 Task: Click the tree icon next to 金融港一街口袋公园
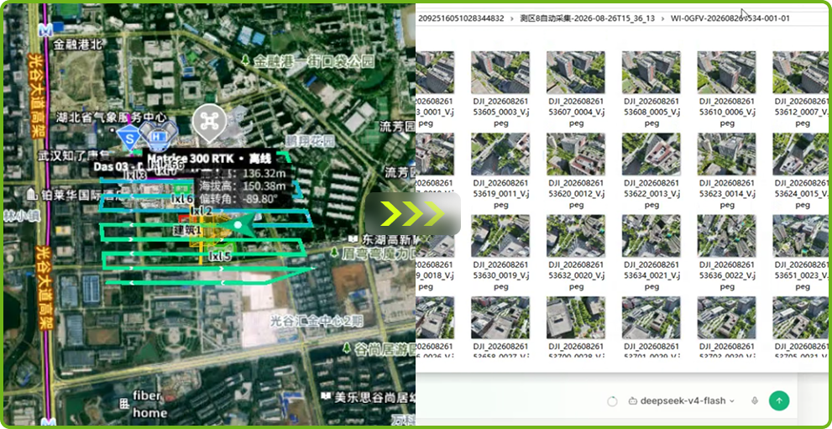(x=245, y=60)
